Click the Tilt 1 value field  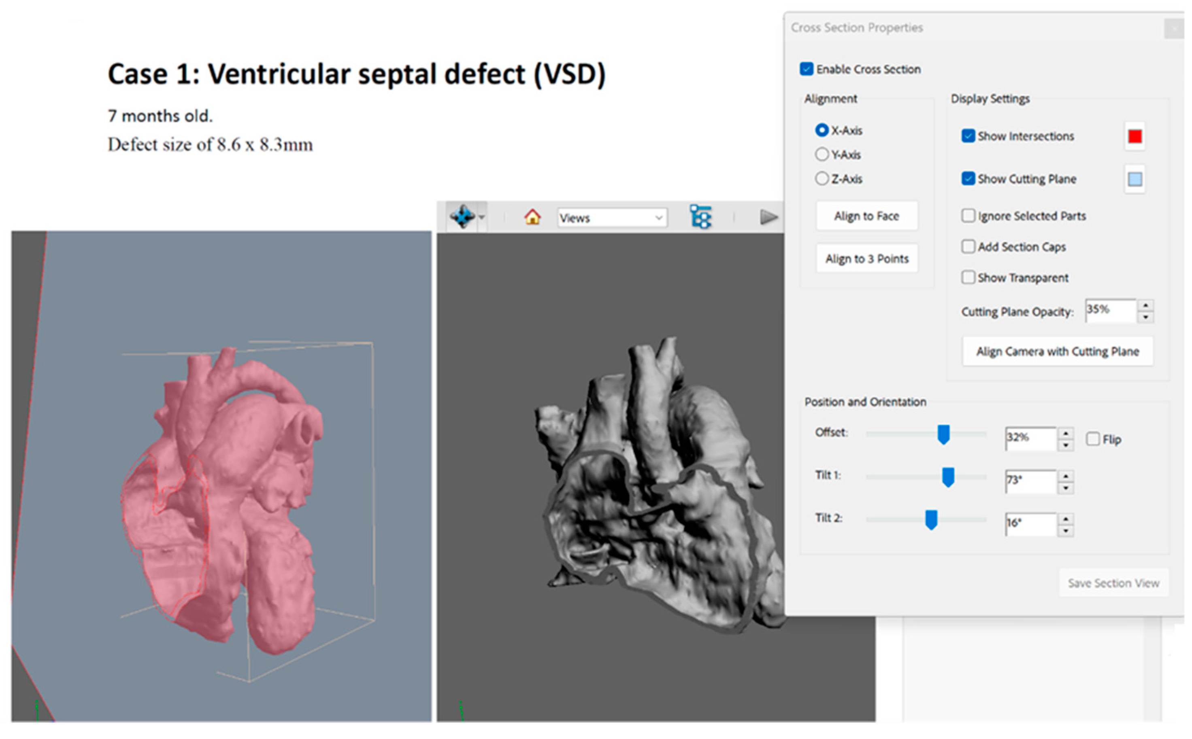1030,481
